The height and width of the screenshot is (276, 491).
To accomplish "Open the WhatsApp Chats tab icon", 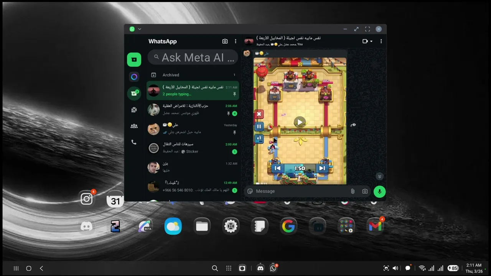I will 134,59.
